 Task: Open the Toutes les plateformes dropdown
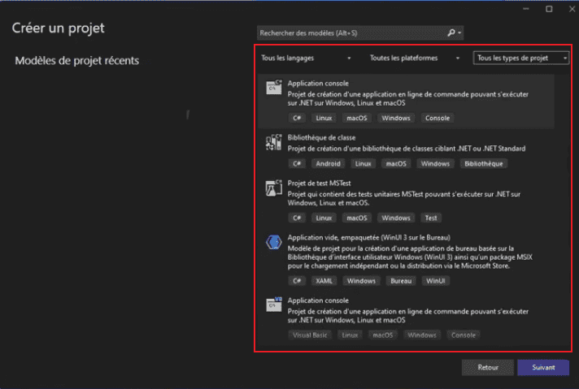pyautogui.click(x=415, y=58)
